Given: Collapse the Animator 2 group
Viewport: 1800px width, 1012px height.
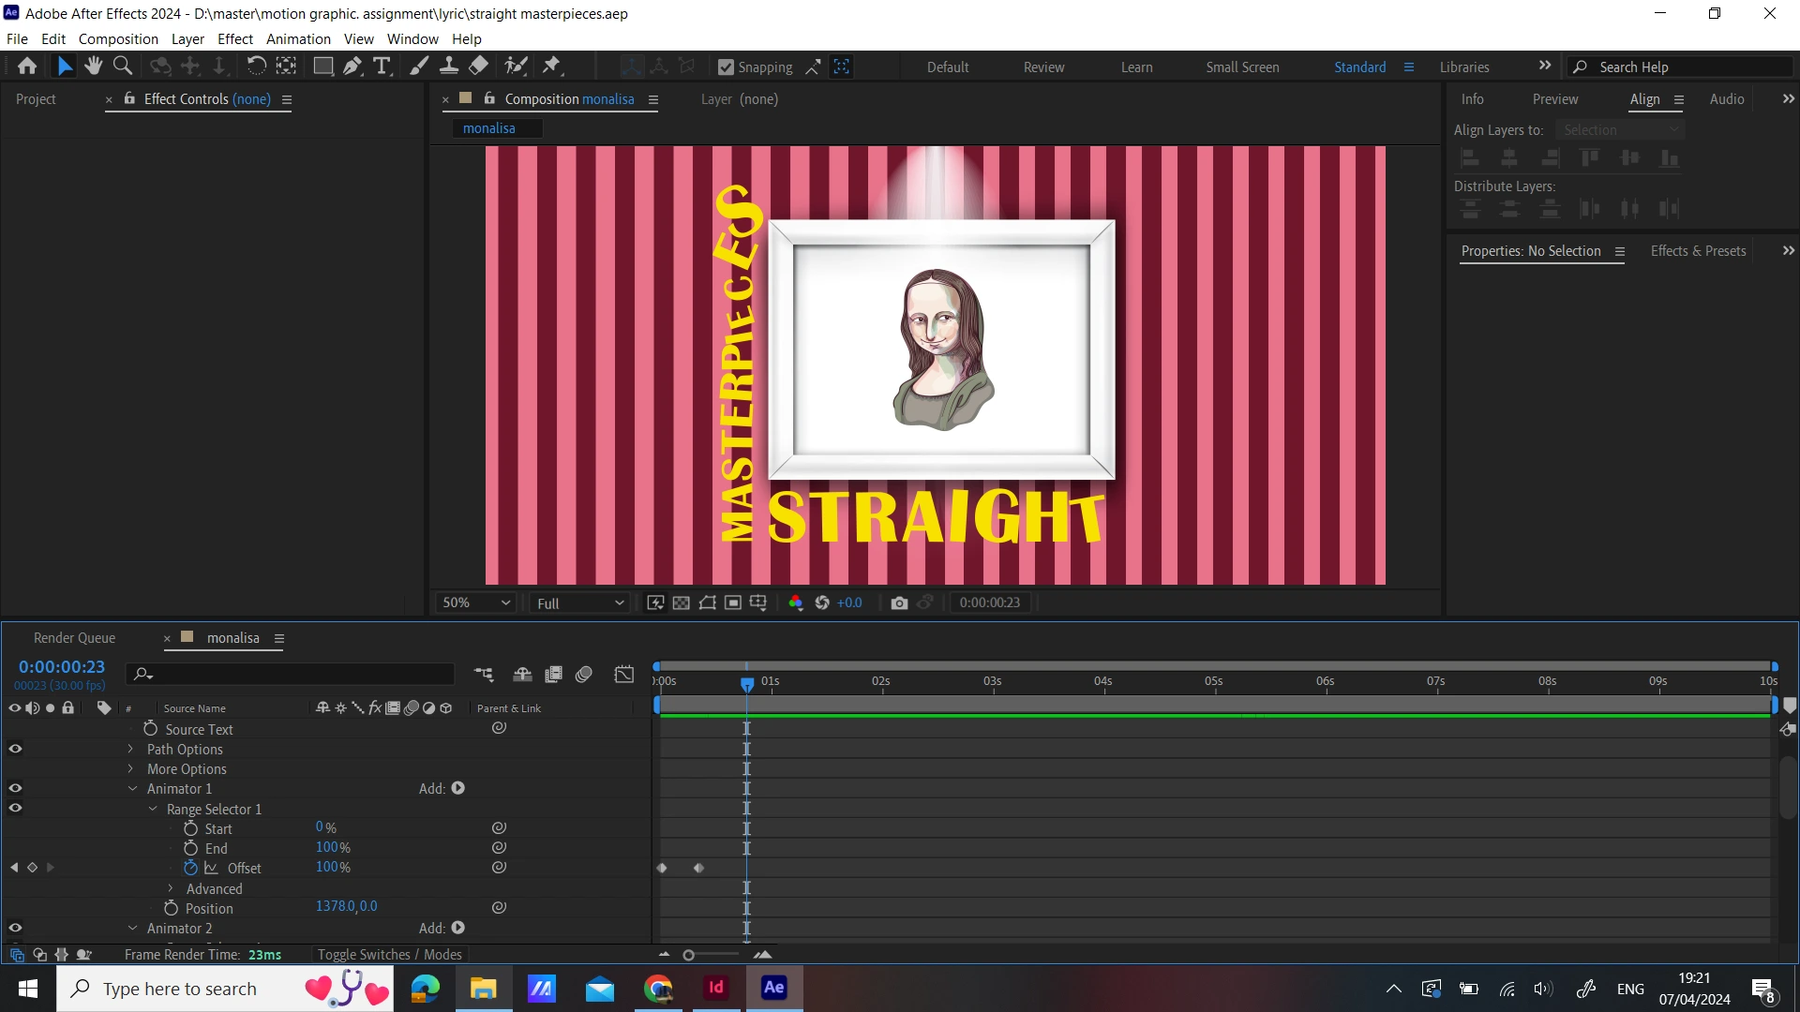Looking at the screenshot, I should click(x=132, y=929).
